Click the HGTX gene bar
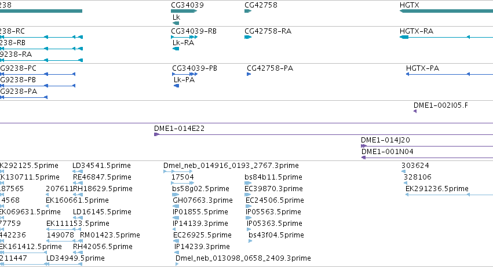 click(446, 11)
